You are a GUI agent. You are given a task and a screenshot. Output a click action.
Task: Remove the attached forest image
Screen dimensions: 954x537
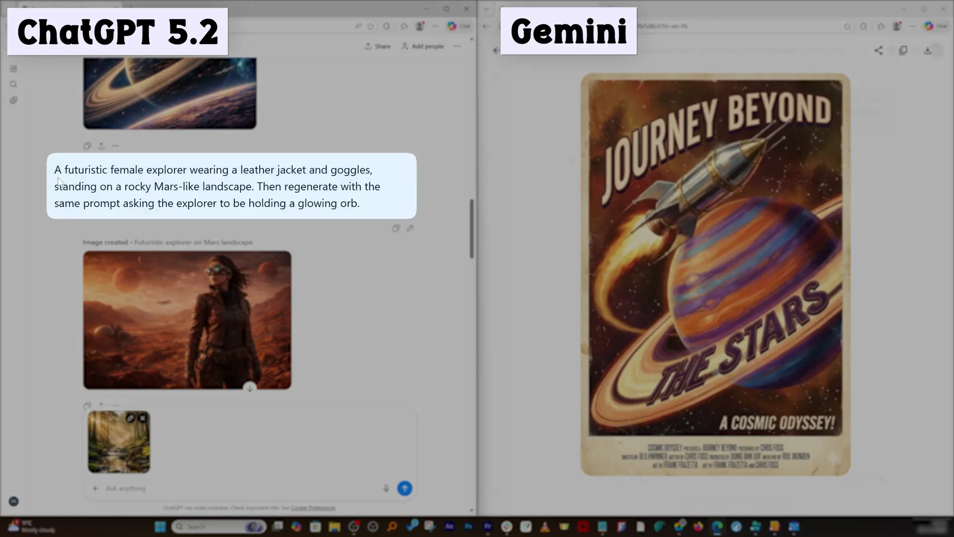click(x=143, y=418)
